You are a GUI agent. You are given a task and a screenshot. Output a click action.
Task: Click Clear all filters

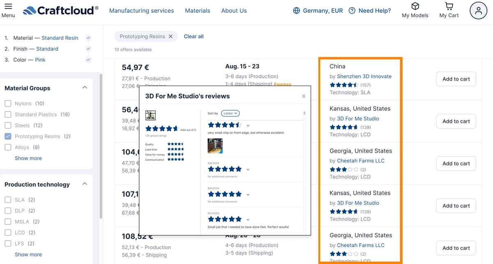point(194,36)
